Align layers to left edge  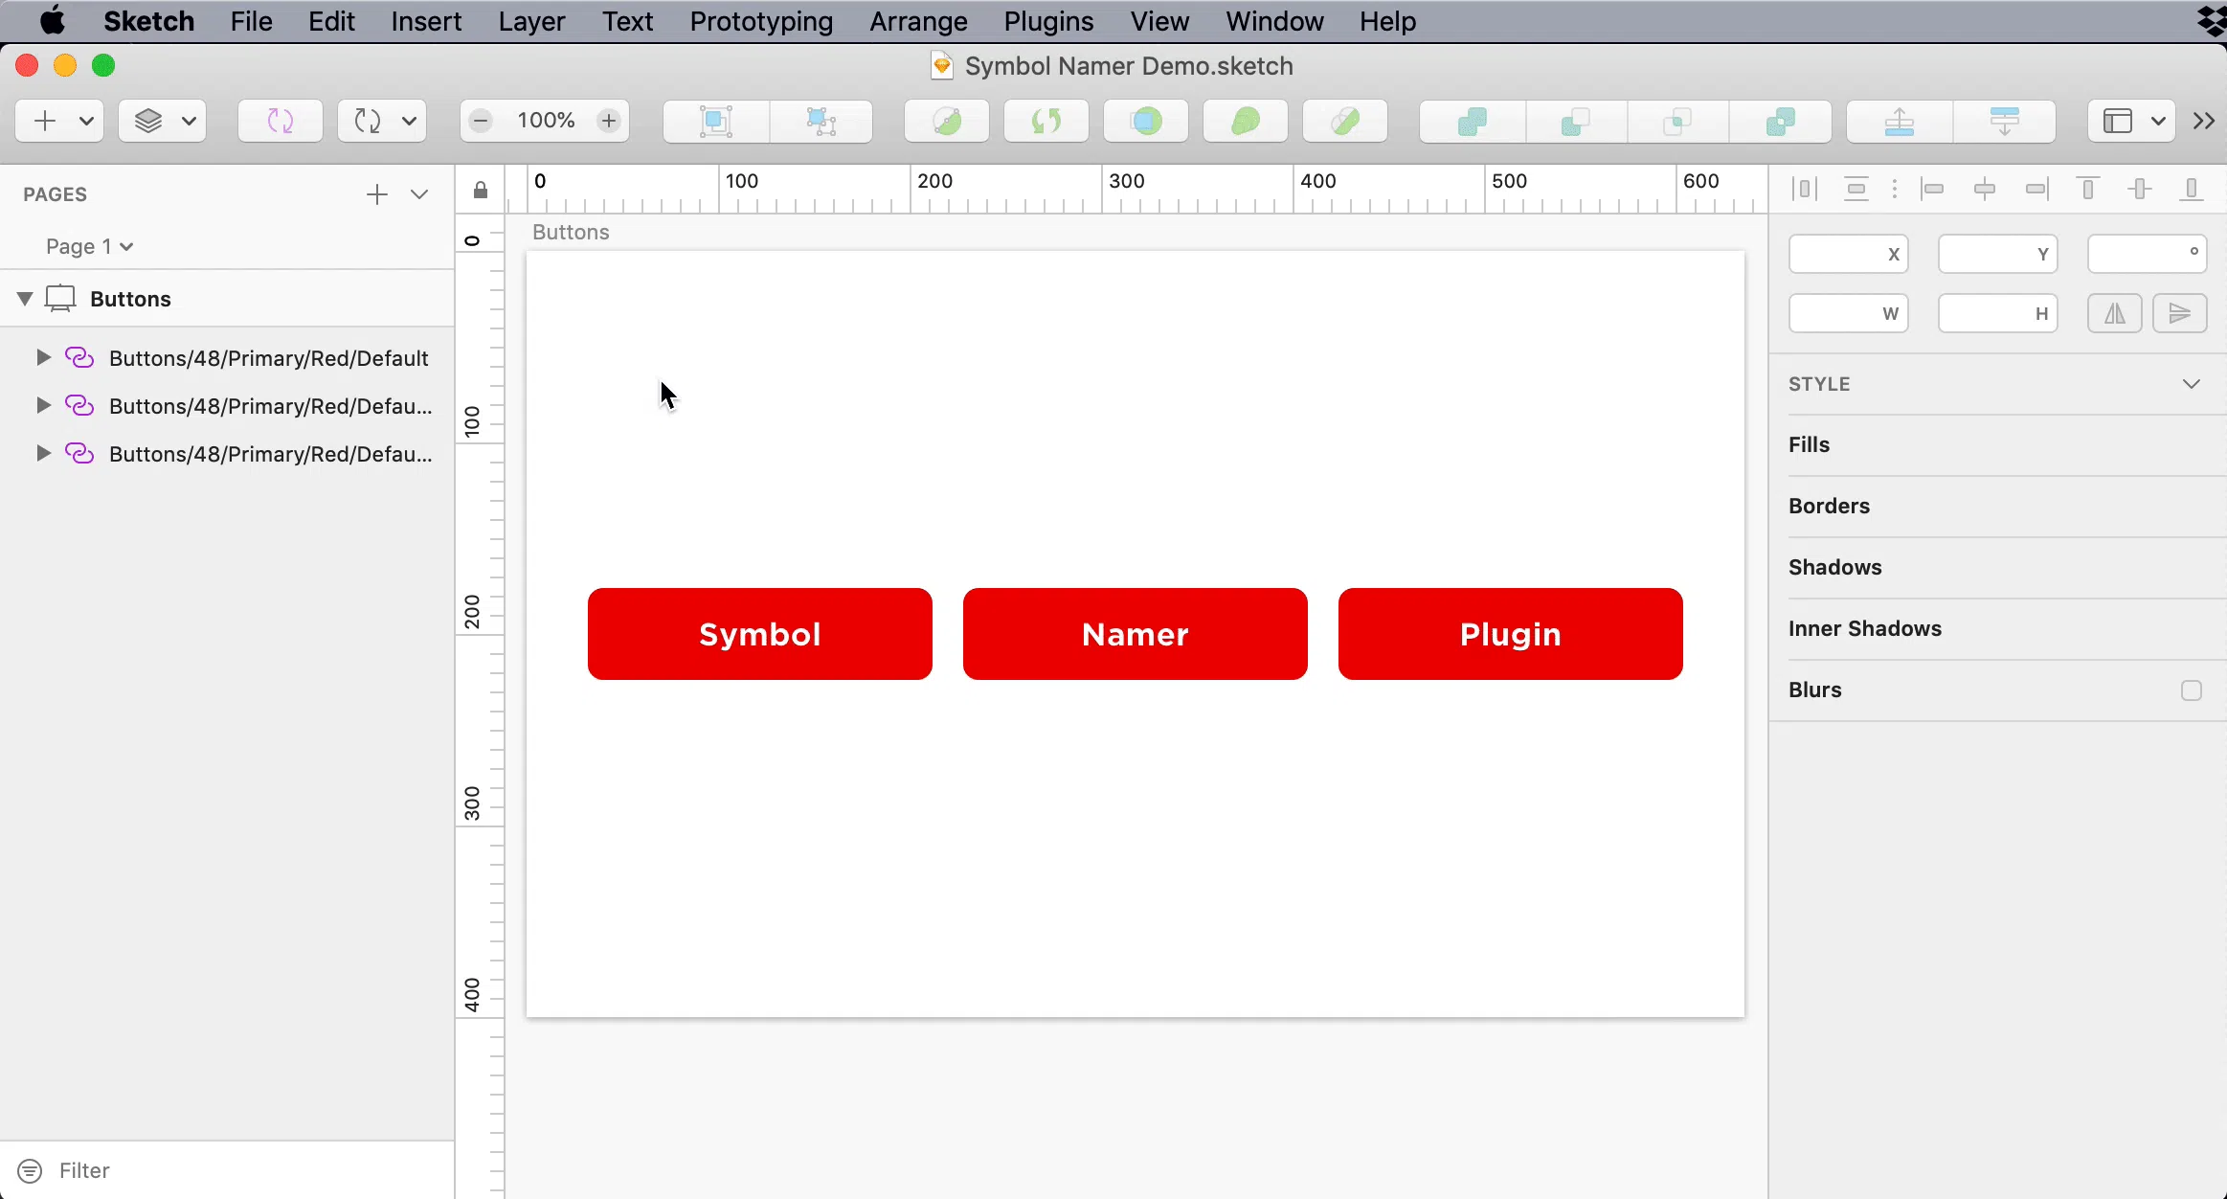point(1933,190)
